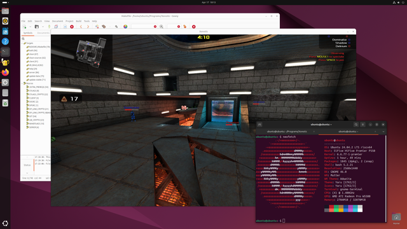Save the current file in Geany toolbar
Screen dimensions: 407x229
50,27
